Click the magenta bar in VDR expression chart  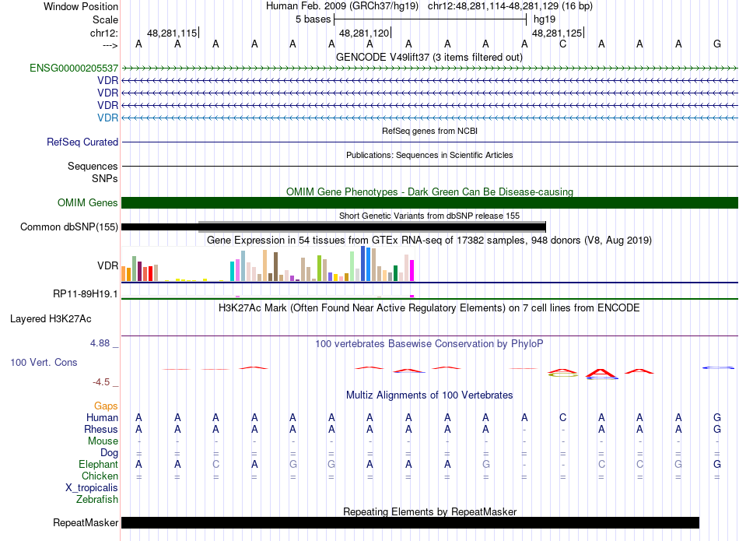[x=412, y=270]
